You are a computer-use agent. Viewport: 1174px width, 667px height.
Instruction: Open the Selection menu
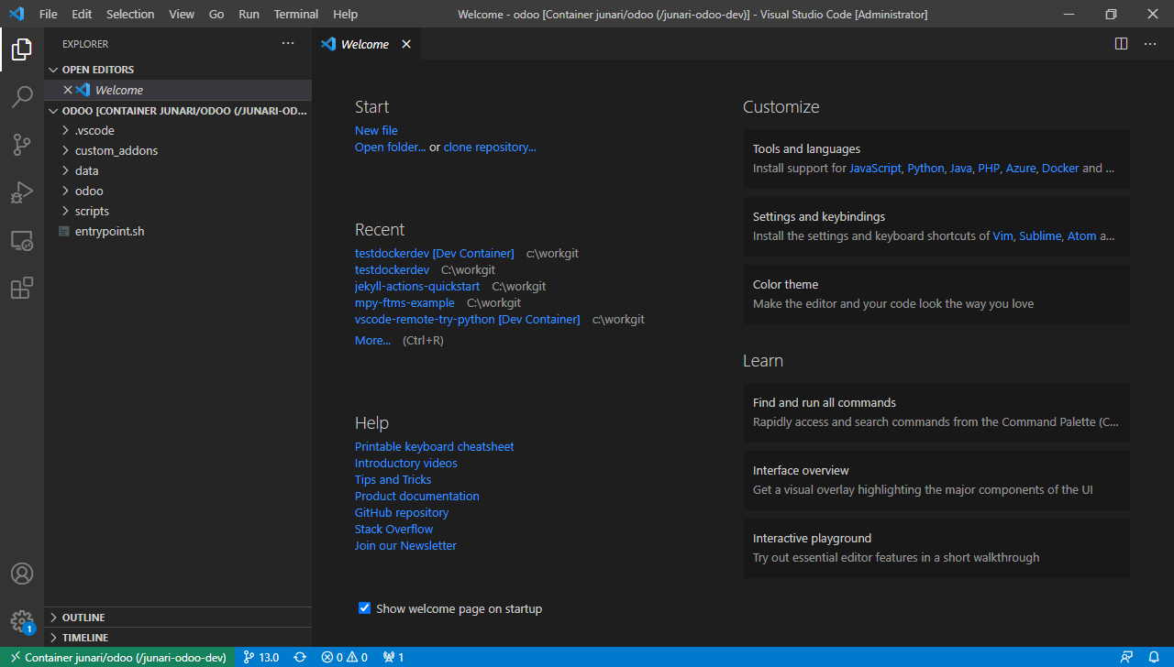(130, 14)
